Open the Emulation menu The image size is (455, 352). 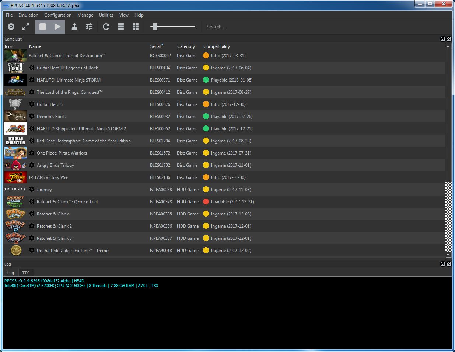[x=28, y=15]
